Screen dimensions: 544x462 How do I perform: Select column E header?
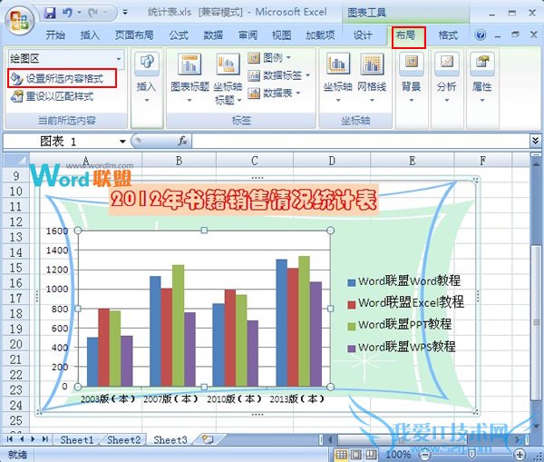pyautogui.click(x=413, y=161)
